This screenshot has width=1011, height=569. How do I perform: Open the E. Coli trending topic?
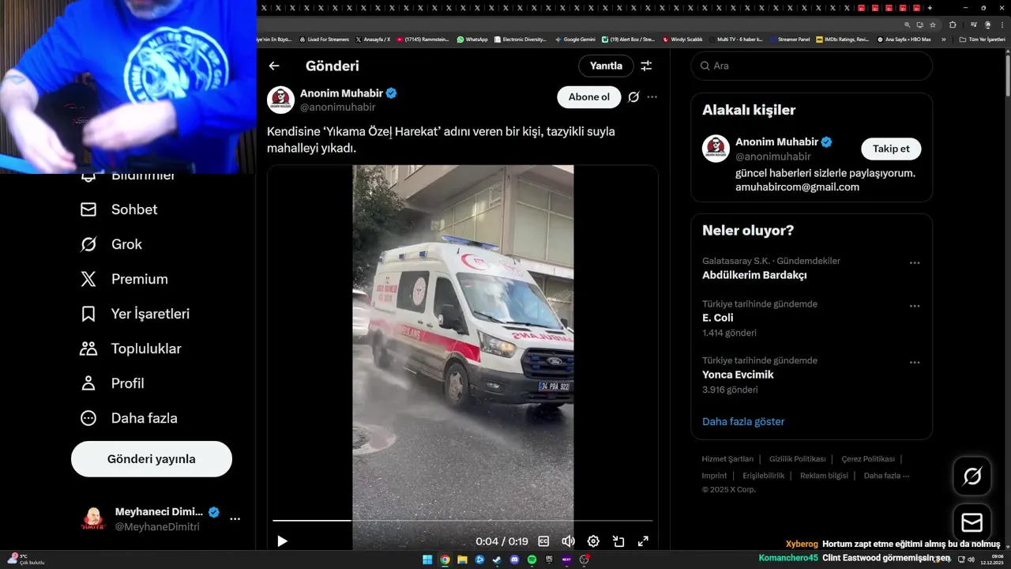pyautogui.click(x=718, y=318)
